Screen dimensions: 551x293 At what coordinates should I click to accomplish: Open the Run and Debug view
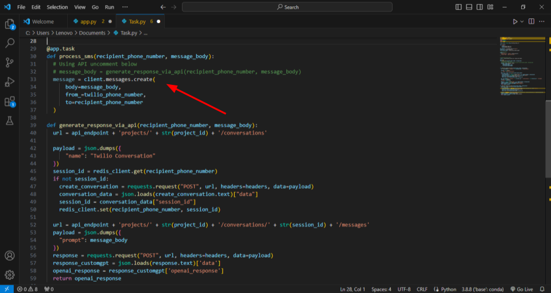pyautogui.click(x=10, y=82)
